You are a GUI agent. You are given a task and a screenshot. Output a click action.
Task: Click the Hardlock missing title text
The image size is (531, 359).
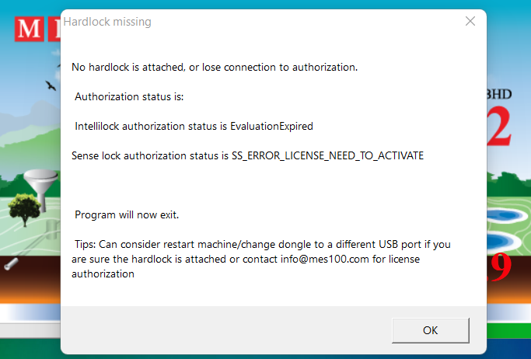point(107,22)
